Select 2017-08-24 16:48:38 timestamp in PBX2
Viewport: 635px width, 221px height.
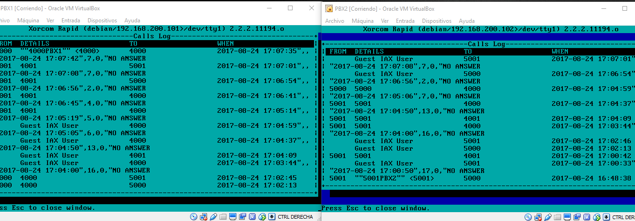pyautogui.click(x=592, y=178)
